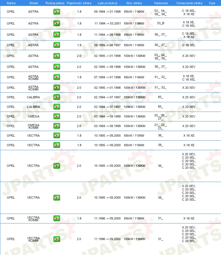Click fuel icon for Astra 2.0 02.1995 -> 09.1998
The height and width of the screenshot is (255, 221).
point(57,67)
